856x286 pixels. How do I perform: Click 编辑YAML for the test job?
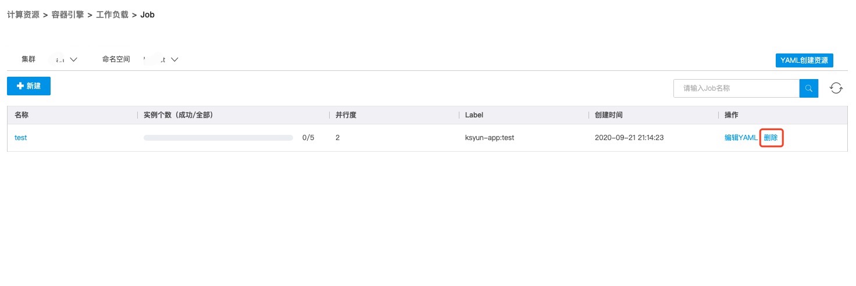tap(741, 138)
